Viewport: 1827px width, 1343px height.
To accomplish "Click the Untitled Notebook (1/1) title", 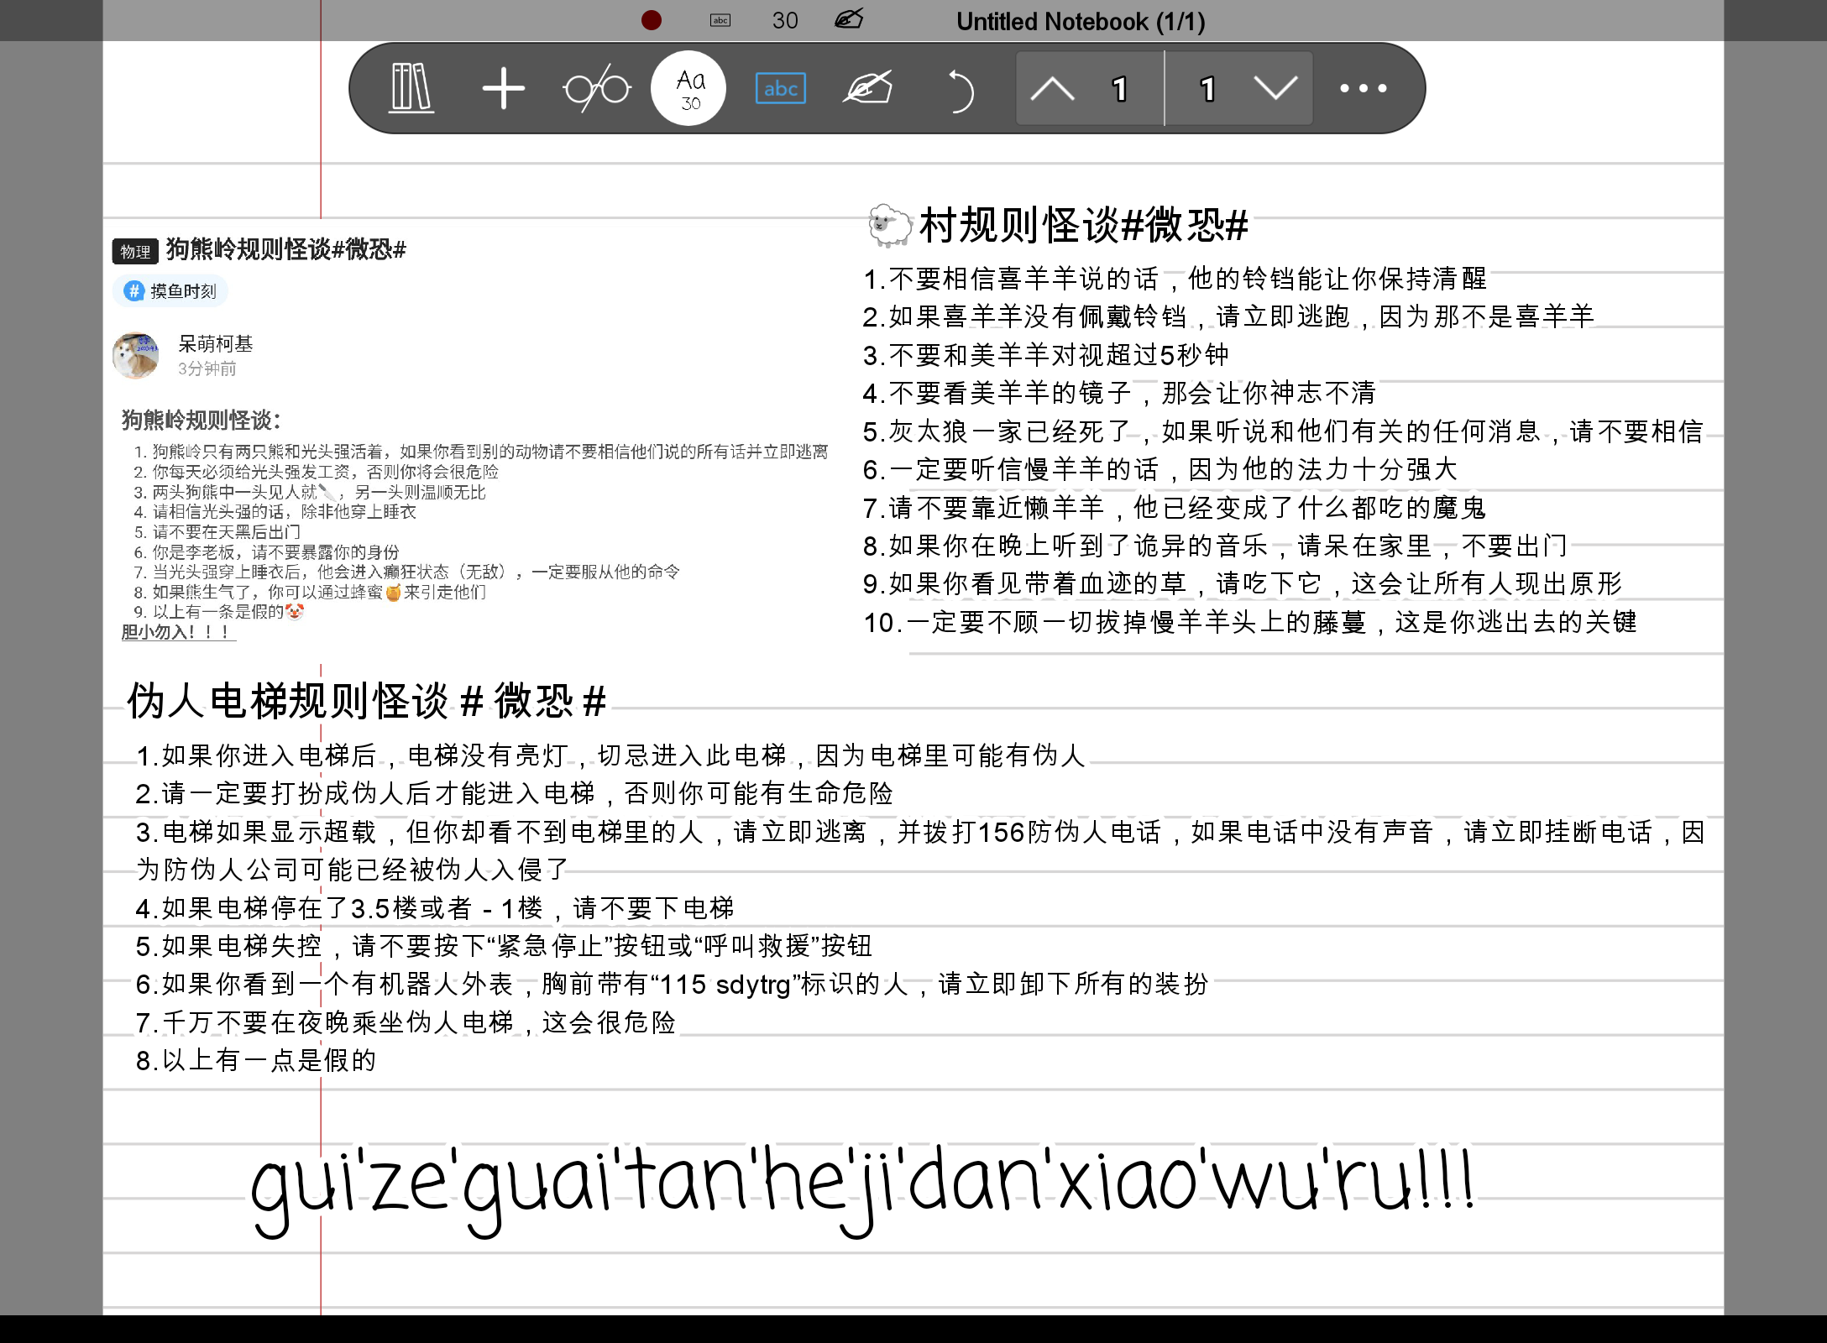I will click(x=1081, y=21).
